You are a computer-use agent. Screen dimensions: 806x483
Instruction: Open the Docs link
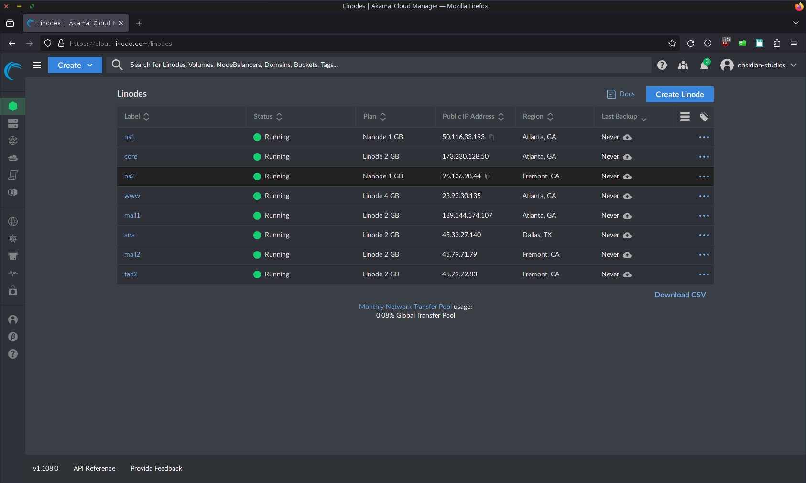tap(621, 94)
